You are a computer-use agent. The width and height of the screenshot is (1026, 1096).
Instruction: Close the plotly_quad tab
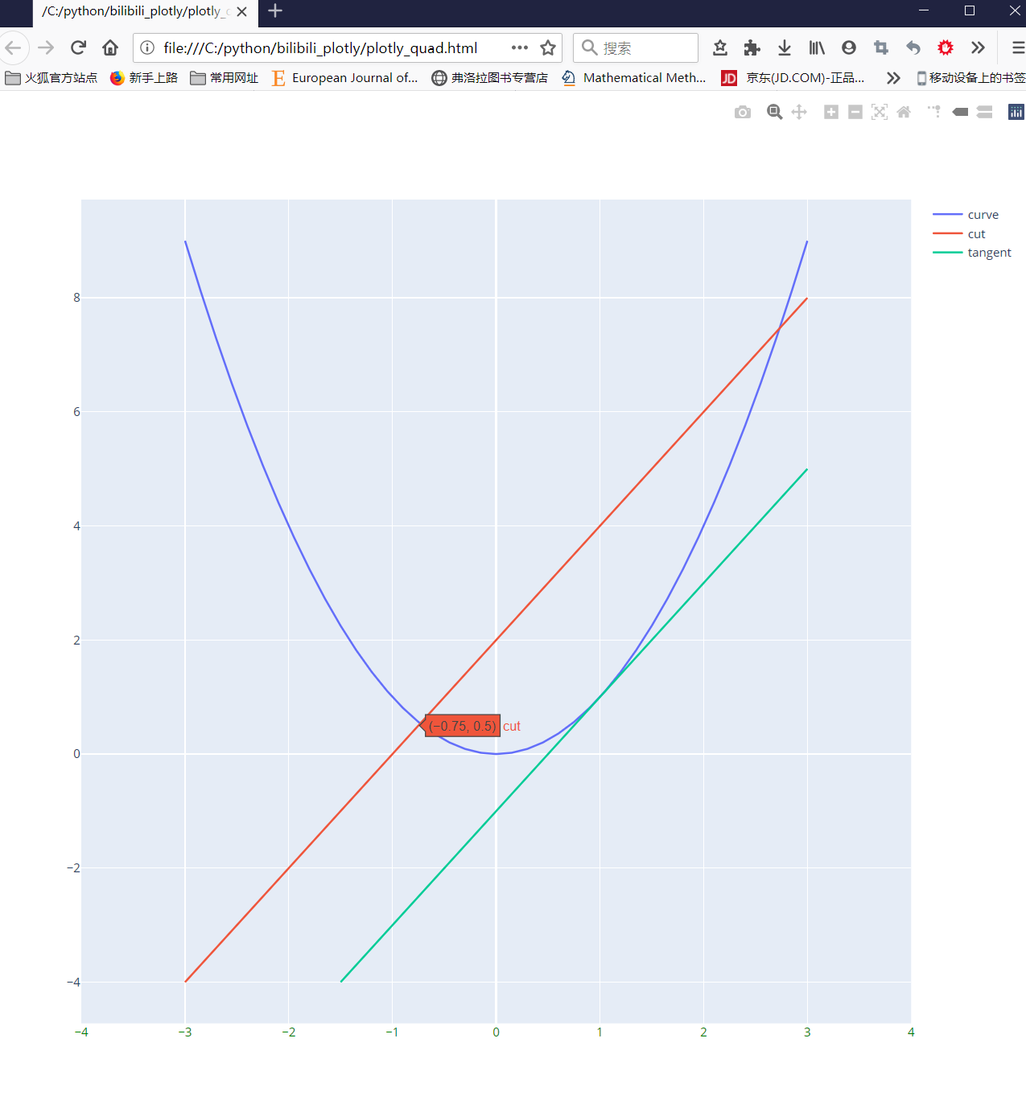241,11
